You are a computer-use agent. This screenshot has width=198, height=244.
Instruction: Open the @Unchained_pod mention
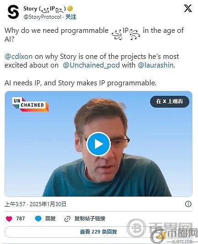[91, 65]
